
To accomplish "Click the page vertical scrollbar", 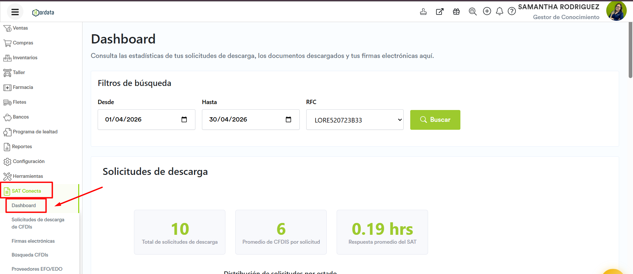I will click(630, 49).
